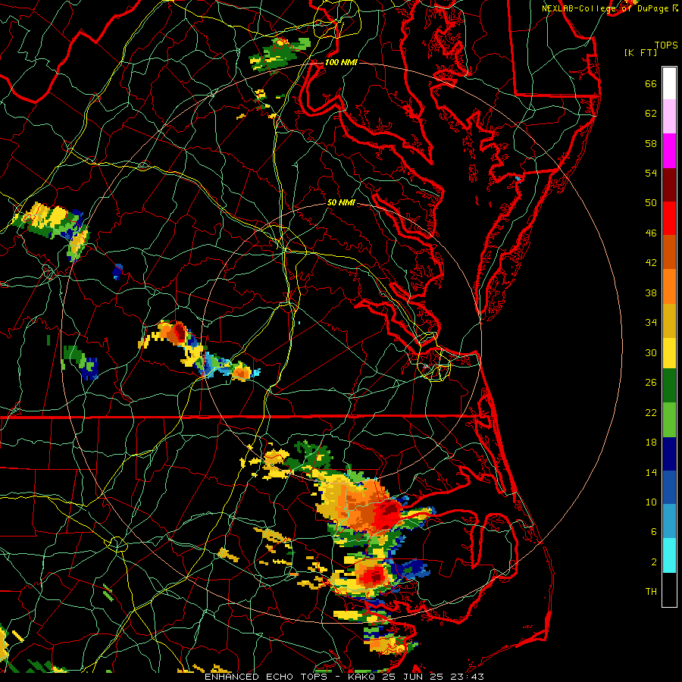The width and height of the screenshot is (682, 682).
Task: Select the bright red legend swatch
Action: (669, 218)
